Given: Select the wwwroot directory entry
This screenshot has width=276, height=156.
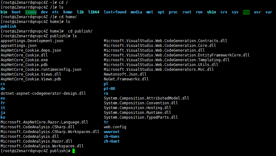Looking at the screenshot, I should [x=112, y=132].
